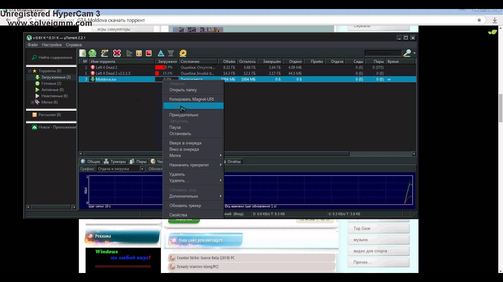
Task: Open the График Отдача и загрузка dropdown
Action: click(x=121, y=169)
